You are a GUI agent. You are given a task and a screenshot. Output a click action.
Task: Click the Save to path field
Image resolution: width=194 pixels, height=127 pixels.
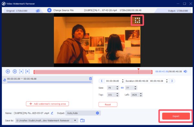coord(44,121)
